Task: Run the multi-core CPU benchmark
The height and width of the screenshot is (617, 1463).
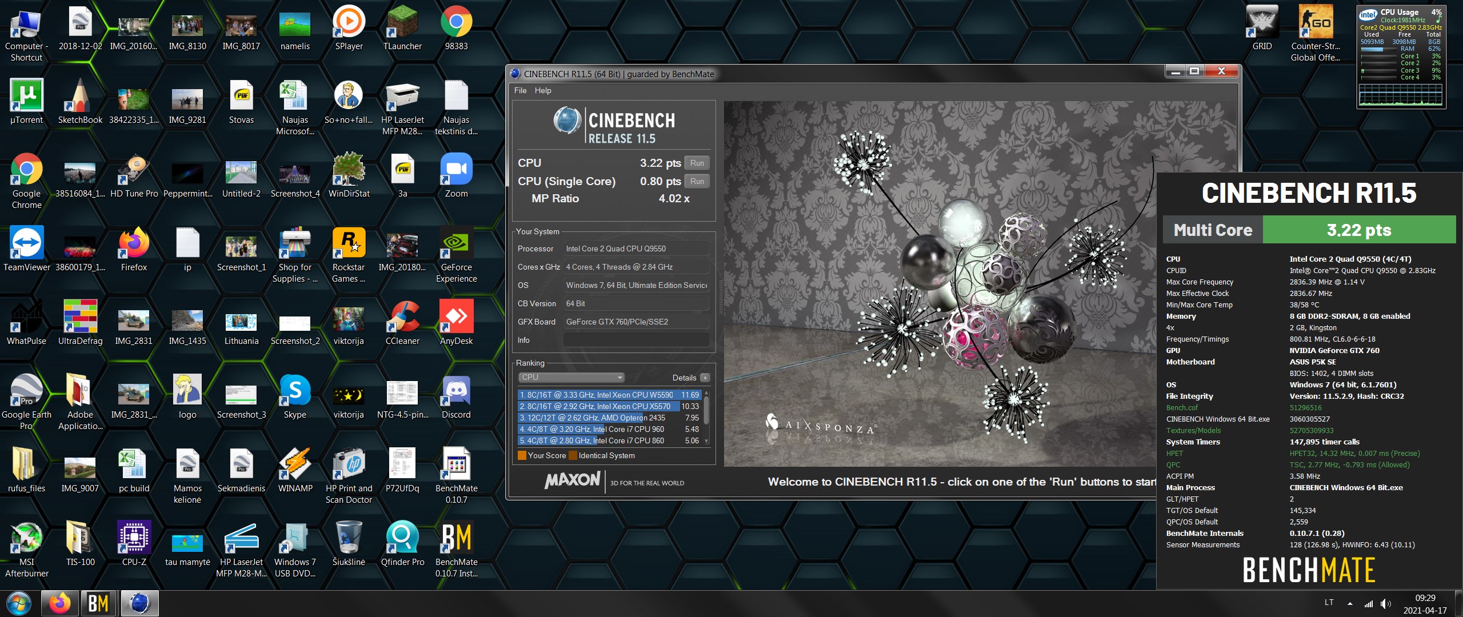Action: coord(697,163)
